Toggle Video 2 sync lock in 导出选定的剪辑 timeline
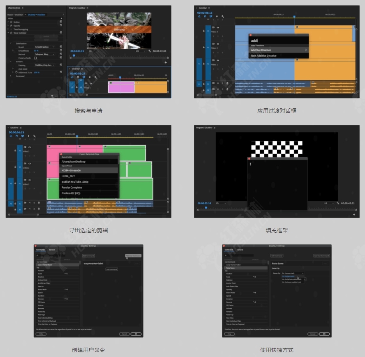 (x=25, y=163)
